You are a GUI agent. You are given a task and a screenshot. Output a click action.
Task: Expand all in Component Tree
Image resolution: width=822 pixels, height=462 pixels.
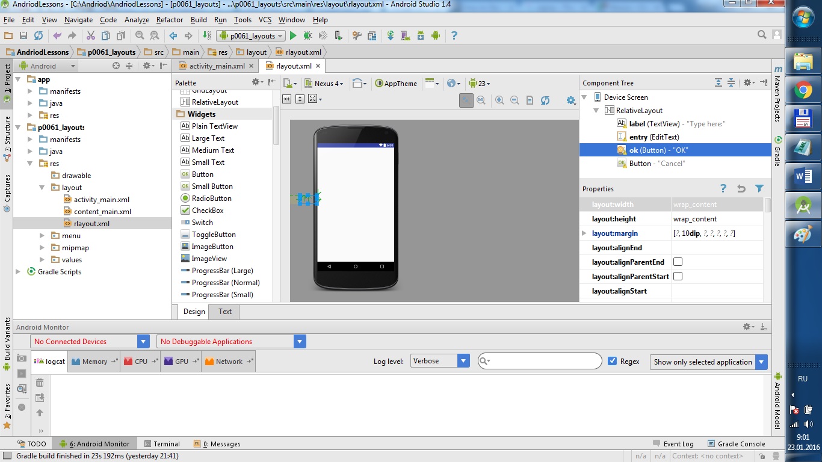click(718, 82)
